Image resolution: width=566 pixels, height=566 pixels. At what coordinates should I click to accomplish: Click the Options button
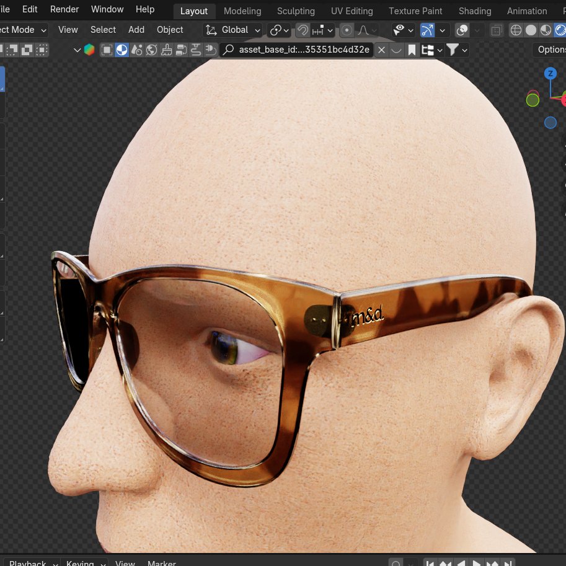[x=549, y=50]
